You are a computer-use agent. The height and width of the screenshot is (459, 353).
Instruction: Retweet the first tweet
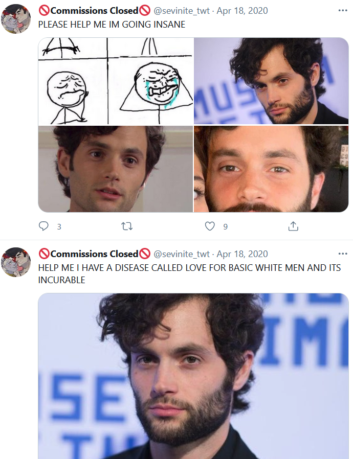[x=127, y=226]
